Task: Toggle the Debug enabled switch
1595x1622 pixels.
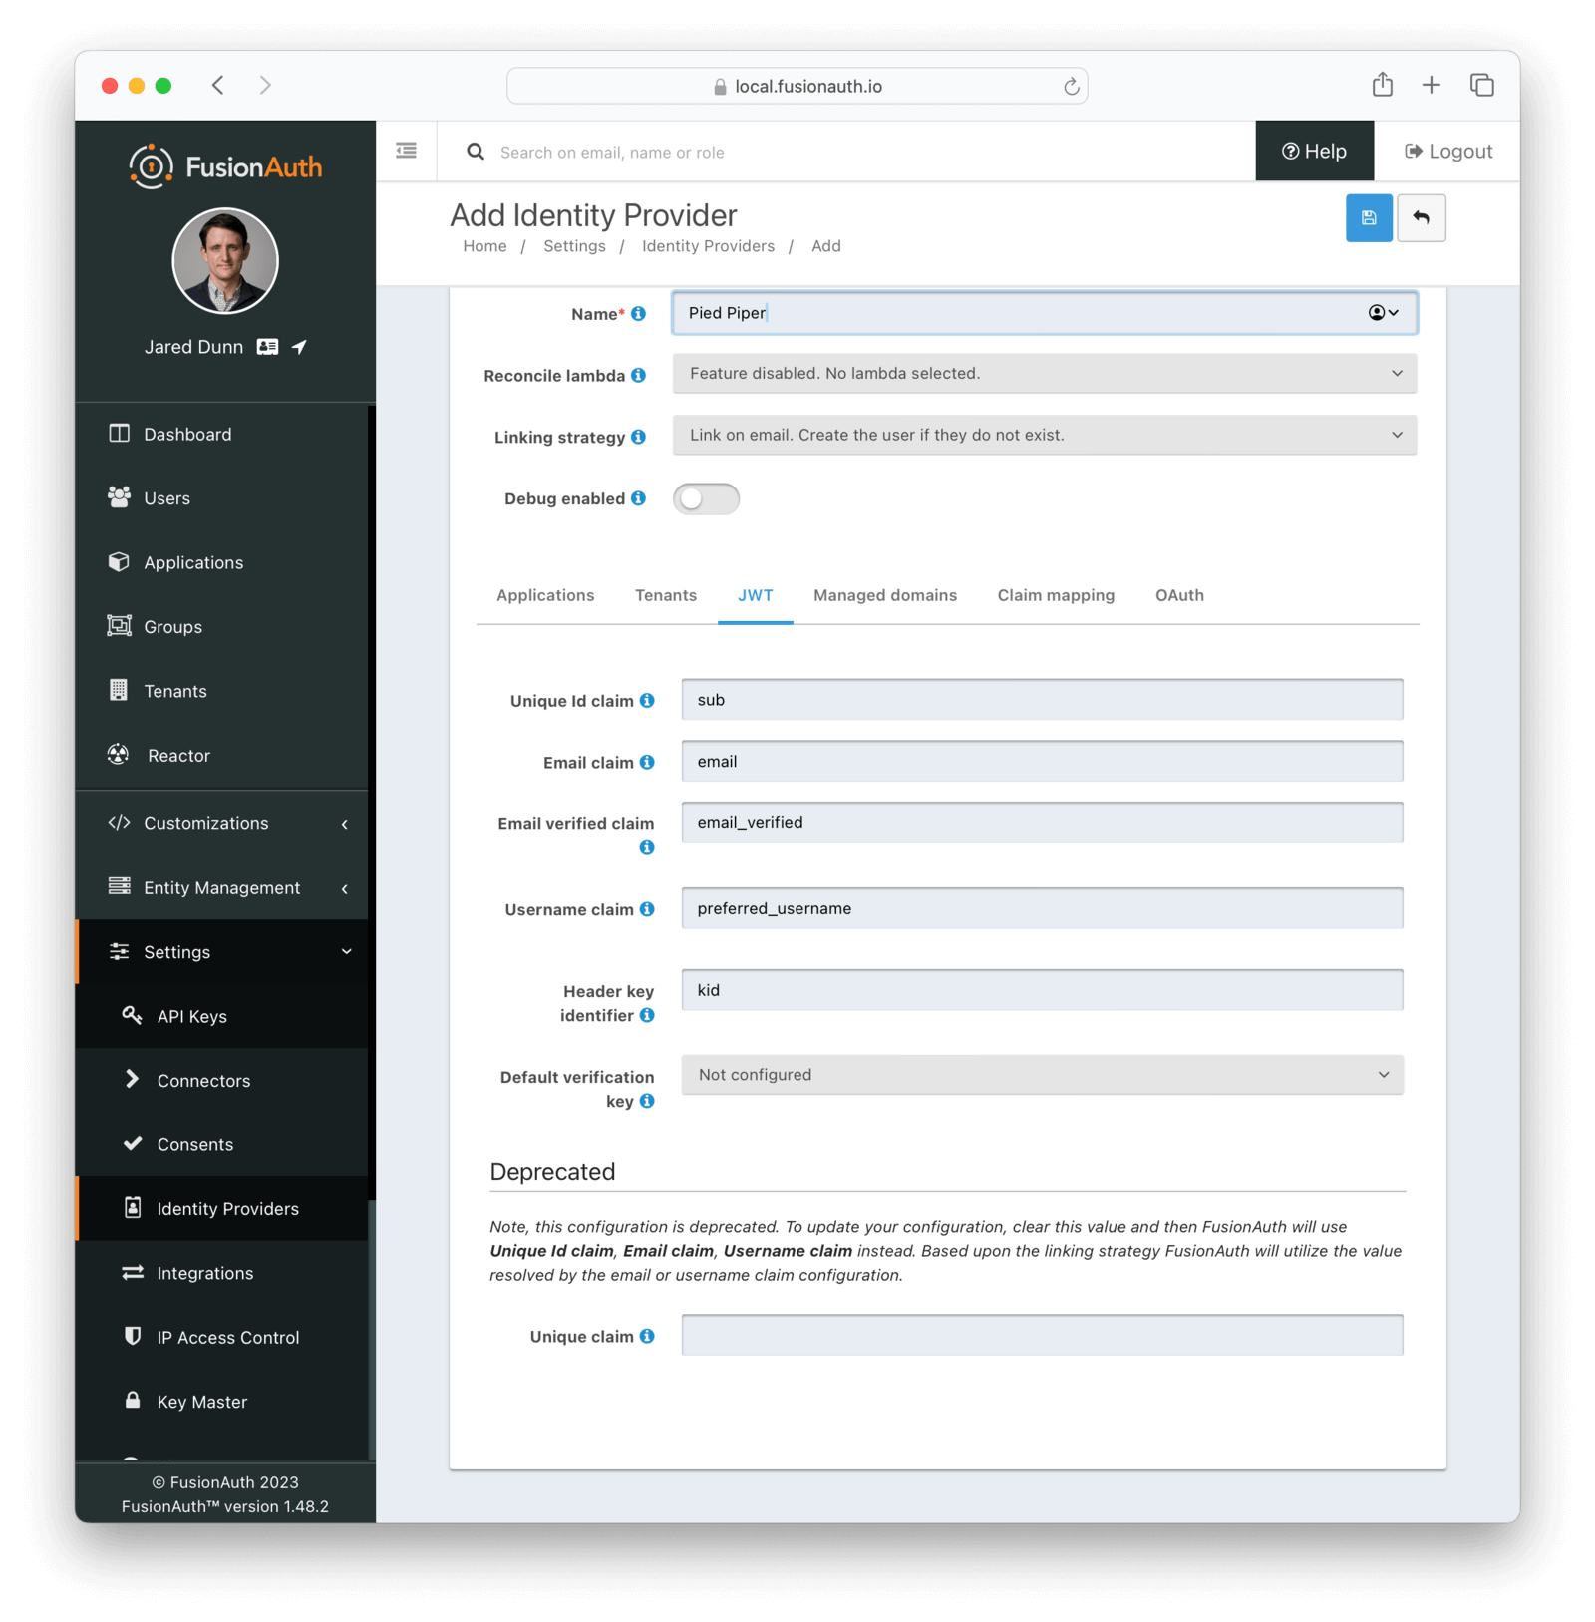Action: pyautogui.click(x=706, y=499)
